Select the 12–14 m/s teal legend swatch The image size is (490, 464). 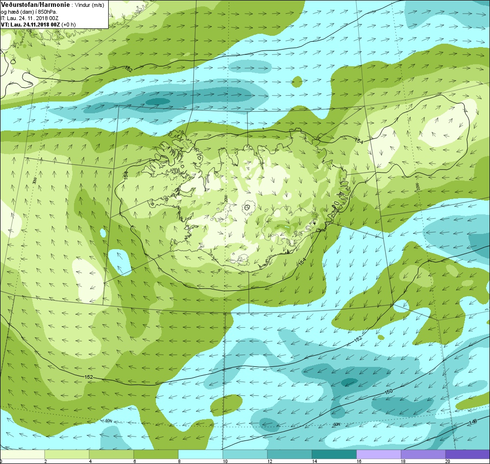click(x=290, y=454)
